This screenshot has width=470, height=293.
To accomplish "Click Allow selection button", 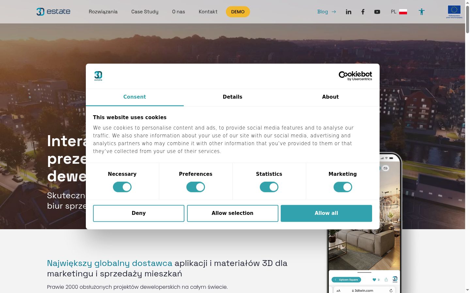I will (x=232, y=213).
